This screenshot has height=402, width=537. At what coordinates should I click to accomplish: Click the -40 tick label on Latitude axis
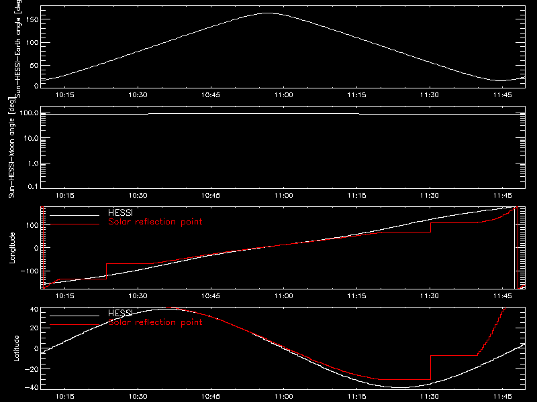(32, 388)
